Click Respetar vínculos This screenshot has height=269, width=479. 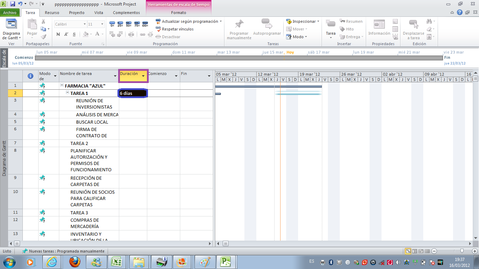(174, 29)
